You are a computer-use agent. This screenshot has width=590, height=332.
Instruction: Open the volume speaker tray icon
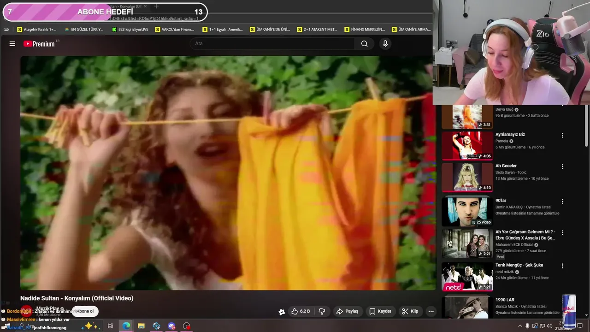point(549,326)
